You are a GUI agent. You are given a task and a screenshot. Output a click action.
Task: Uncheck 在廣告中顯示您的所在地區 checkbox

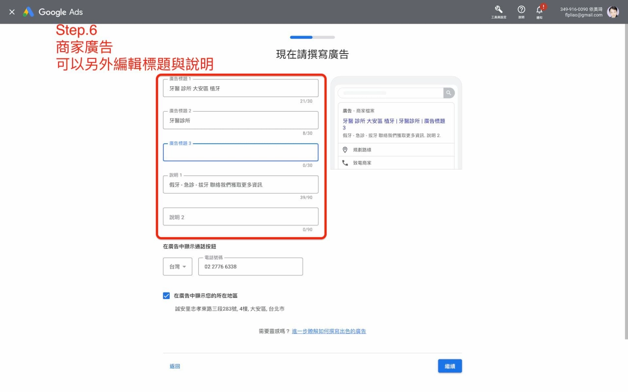coord(166,295)
